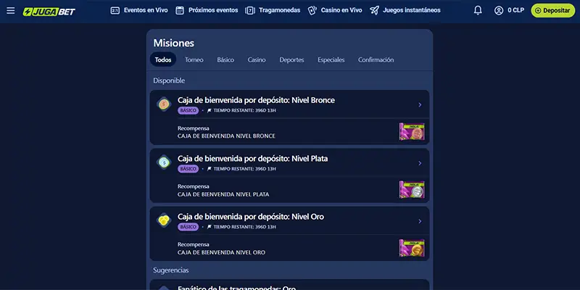This screenshot has width=580, height=290.
Task: Click 'Recompensa' label in Nivel Oro card
Action: pos(194,244)
